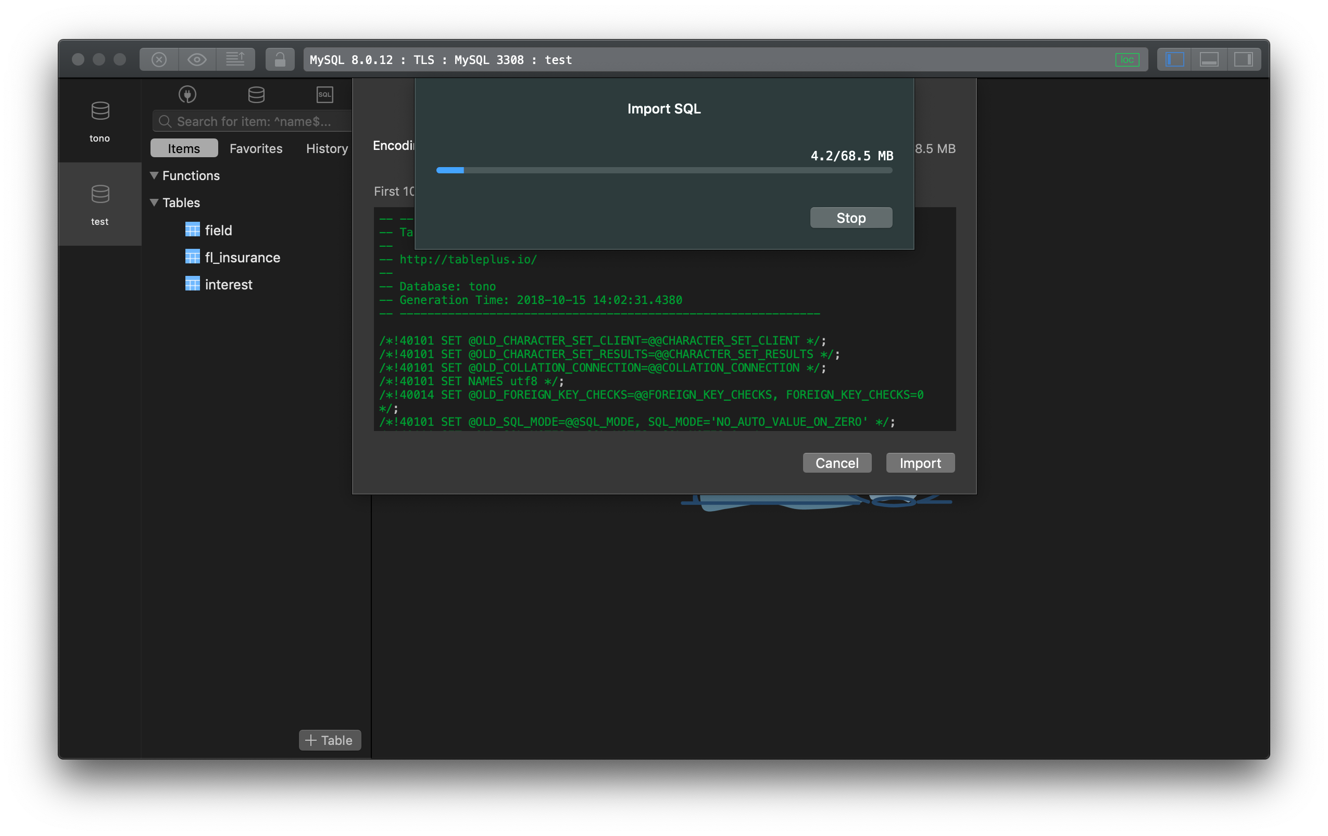Toggle the left sidebar panel visibility
This screenshot has width=1328, height=836.
1174,59
